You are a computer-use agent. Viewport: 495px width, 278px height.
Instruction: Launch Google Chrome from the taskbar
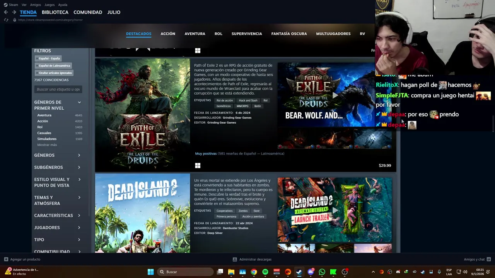254,272
